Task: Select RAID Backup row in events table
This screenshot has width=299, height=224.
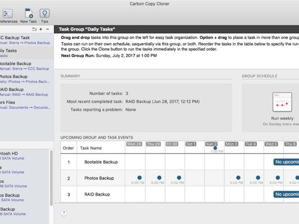Action: [180, 194]
